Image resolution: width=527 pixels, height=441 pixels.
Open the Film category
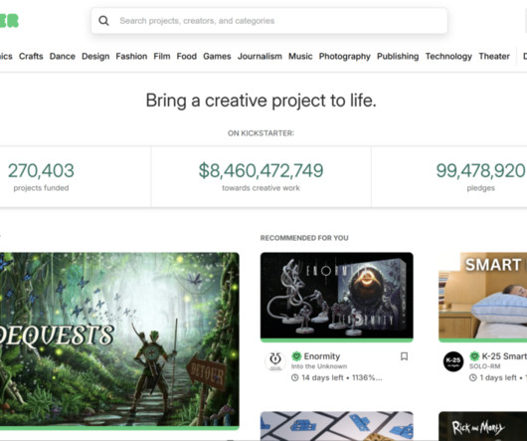(162, 56)
